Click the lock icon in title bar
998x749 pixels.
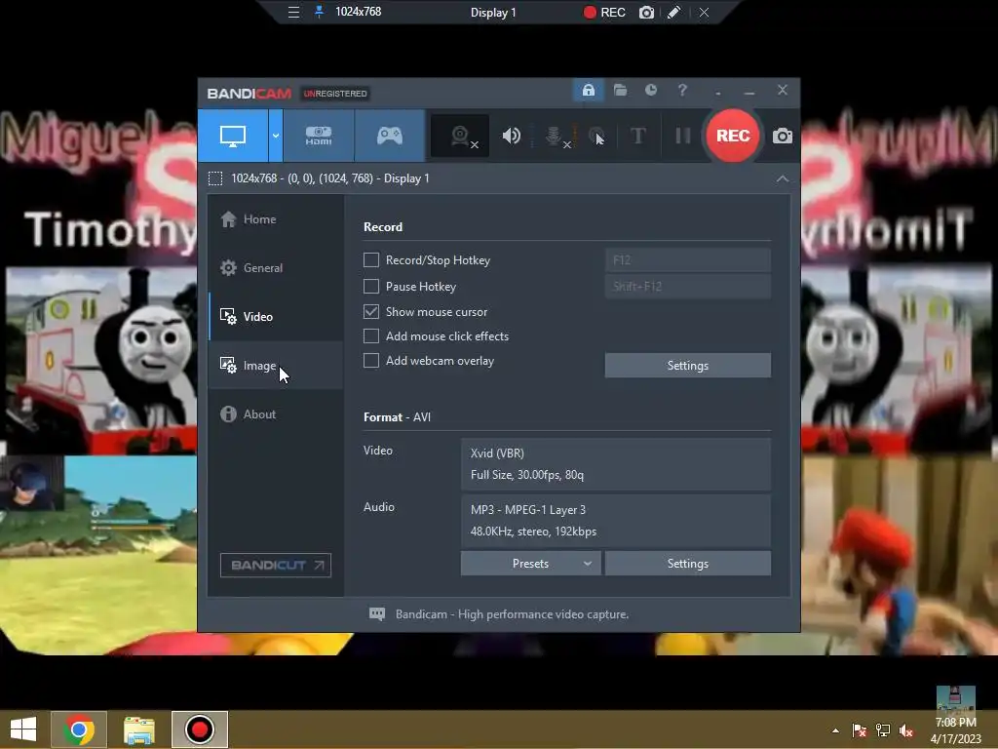point(588,91)
